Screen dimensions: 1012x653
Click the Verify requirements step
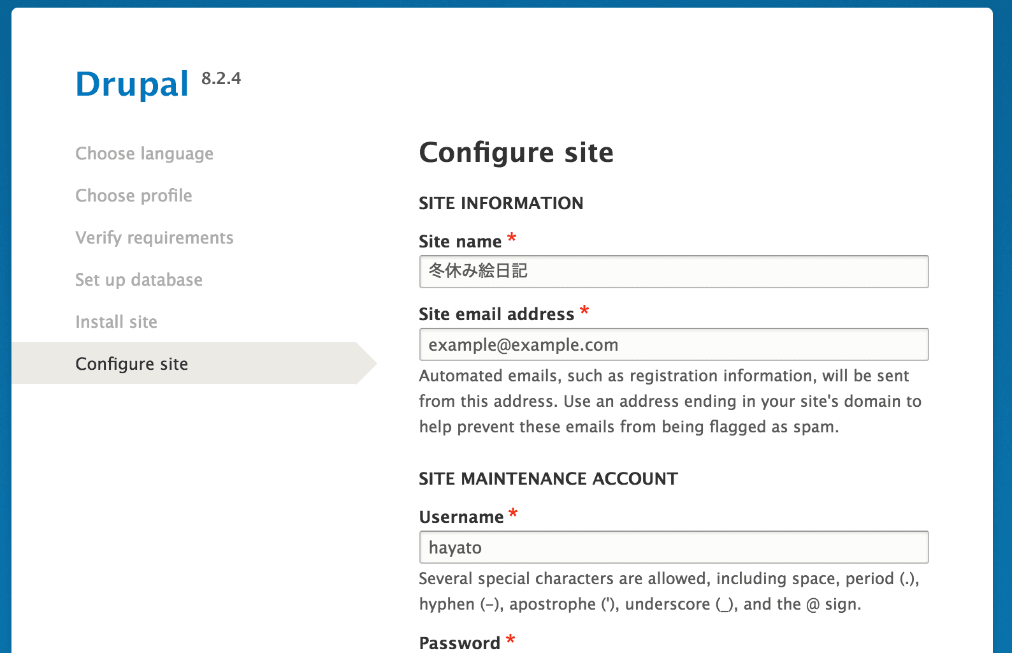click(x=154, y=238)
